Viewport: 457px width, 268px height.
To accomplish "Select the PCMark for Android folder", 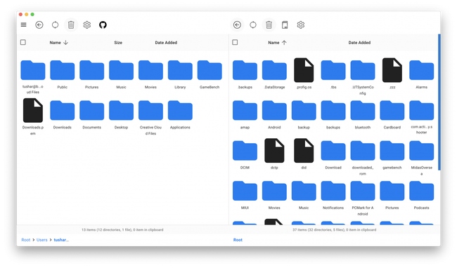I will click(x=363, y=199).
